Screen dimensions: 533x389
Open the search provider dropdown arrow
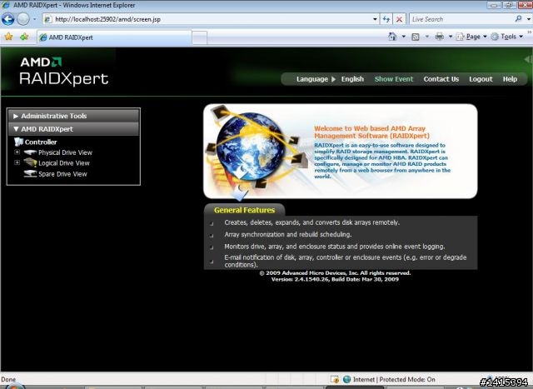tap(528, 19)
